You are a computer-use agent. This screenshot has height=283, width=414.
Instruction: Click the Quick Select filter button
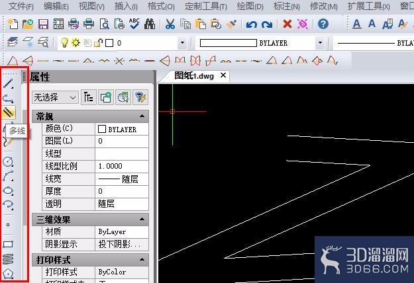140,97
